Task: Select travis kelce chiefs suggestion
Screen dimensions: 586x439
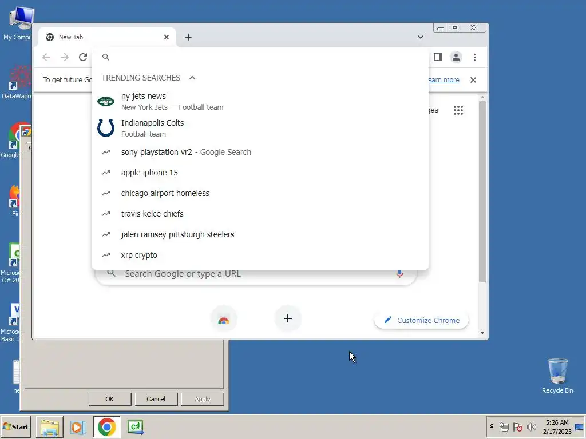Action: (260, 214)
